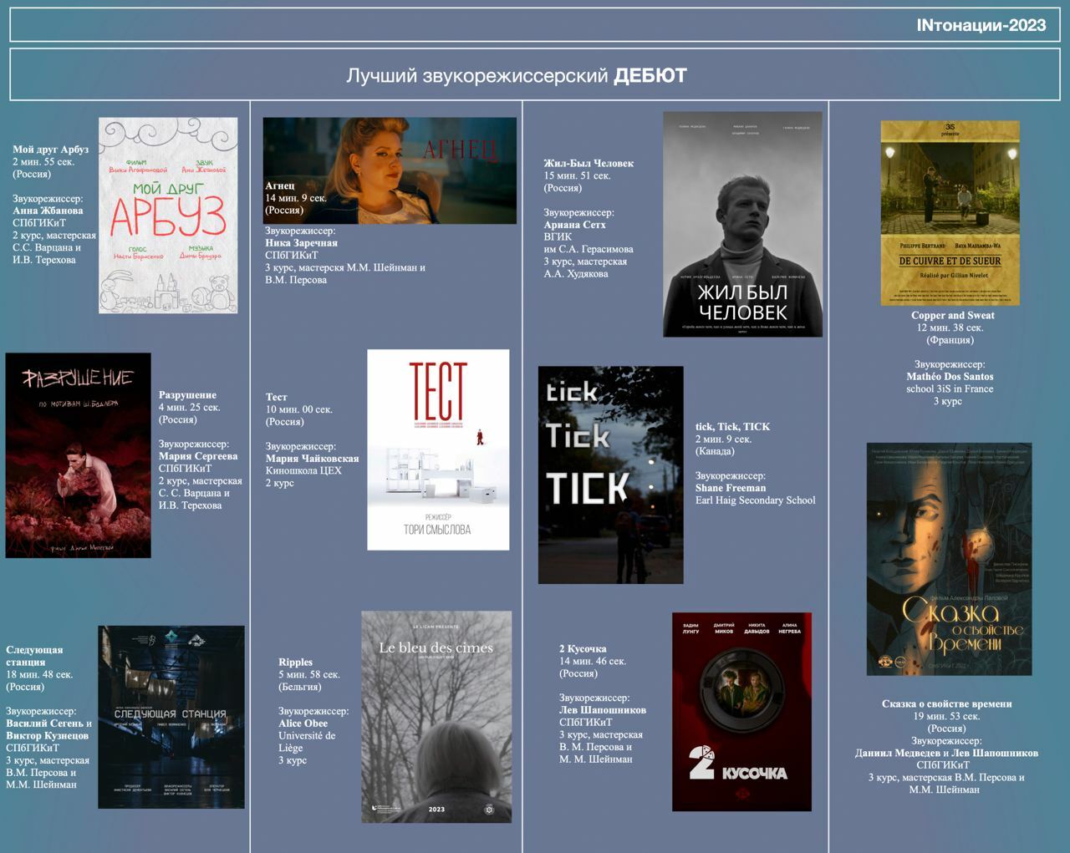1070x853 pixels.
Task: Open 'Сказка о свойстве времени' poster
Action: (x=949, y=559)
